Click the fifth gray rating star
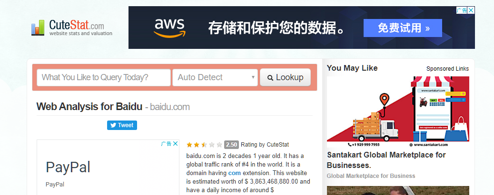The height and width of the screenshot is (195, 494). (x=219, y=145)
